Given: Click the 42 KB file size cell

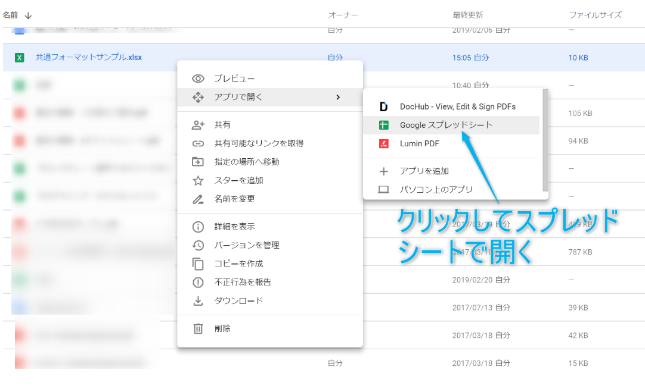Looking at the screenshot, I should pos(578,335).
